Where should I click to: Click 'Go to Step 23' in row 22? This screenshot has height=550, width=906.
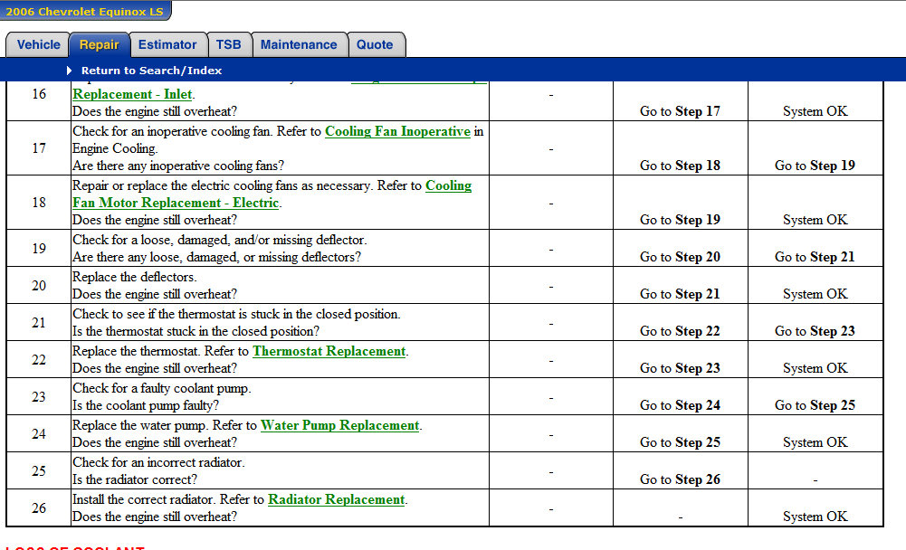(680, 367)
